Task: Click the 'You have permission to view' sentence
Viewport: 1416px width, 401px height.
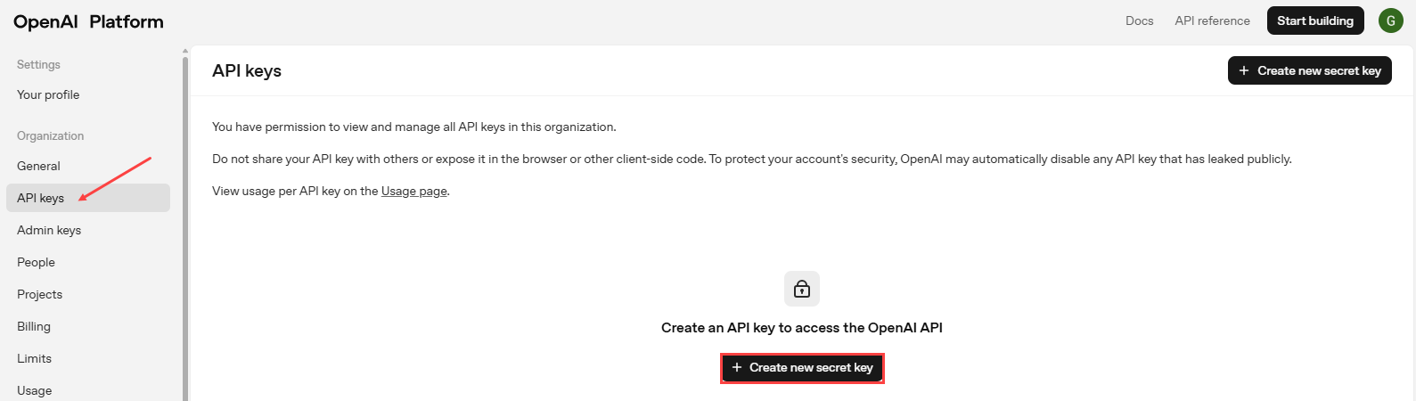Action: tap(414, 127)
